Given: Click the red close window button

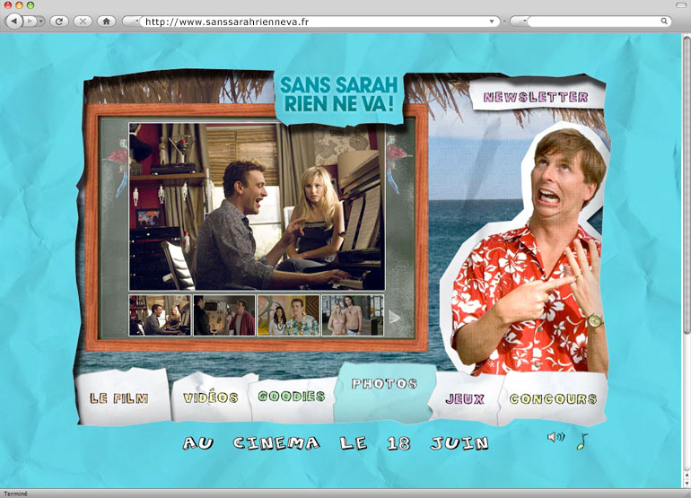Looking at the screenshot, I should tap(8, 5).
